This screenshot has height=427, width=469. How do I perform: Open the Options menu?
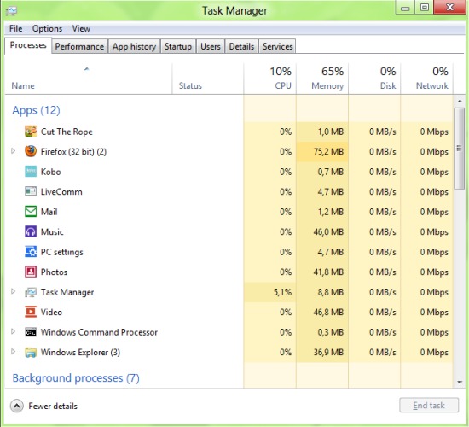pos(47,29)
